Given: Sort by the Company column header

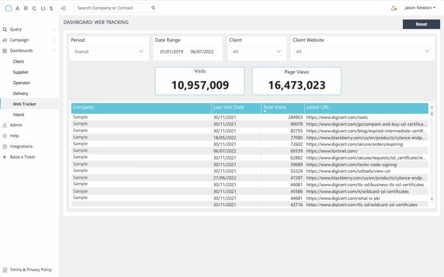Looking at the screenshot, I should click(x=141, y=108).
